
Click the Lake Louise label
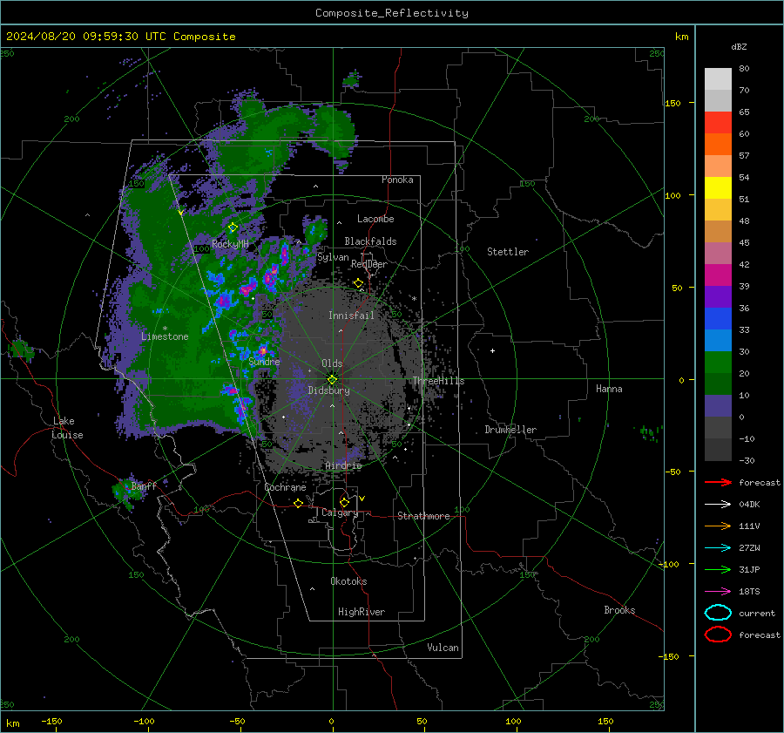coord(67,428)
